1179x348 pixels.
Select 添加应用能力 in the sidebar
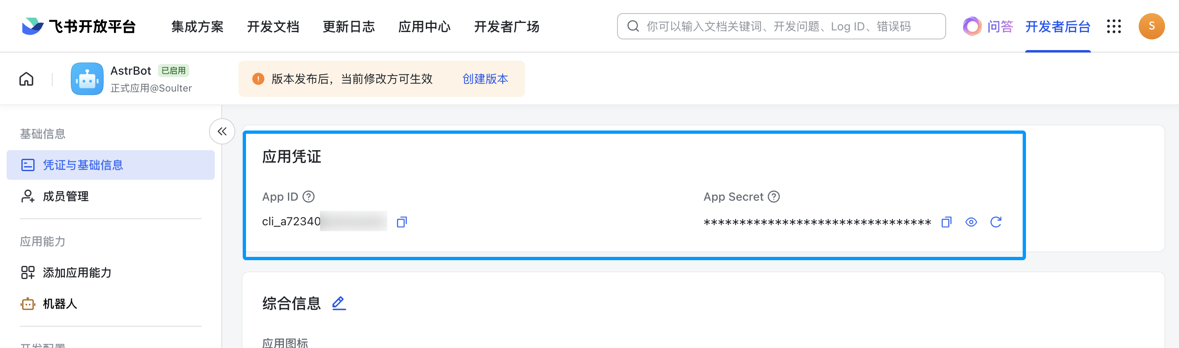tap(110, 272)
